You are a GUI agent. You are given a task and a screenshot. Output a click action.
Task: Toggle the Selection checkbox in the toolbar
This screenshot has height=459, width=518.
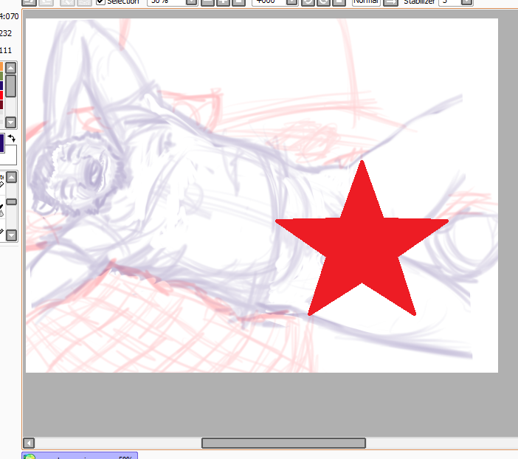coord(100,1)
